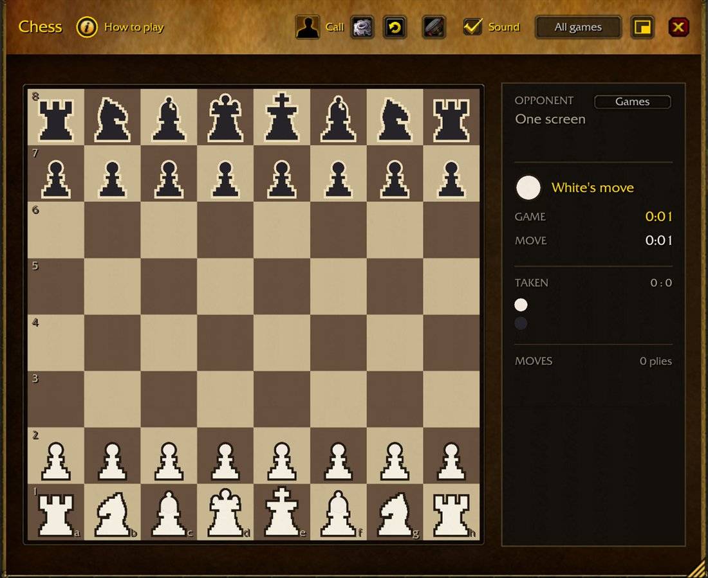Click the GAME timer value 0:01

[x=658, y=217]
